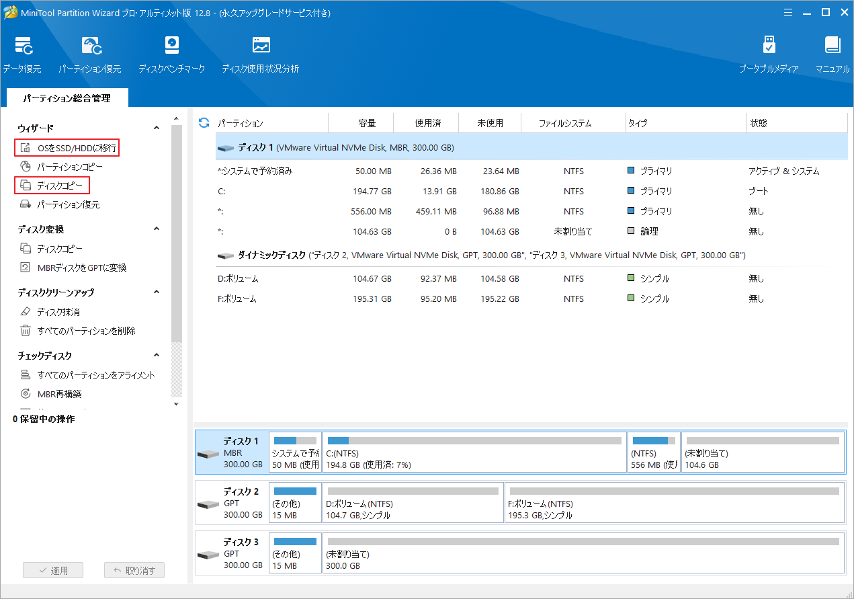Select the ディスク 3 GPT block in disk map
The height and width of the screenshot is (599, 854).
[x=231, y=553]
